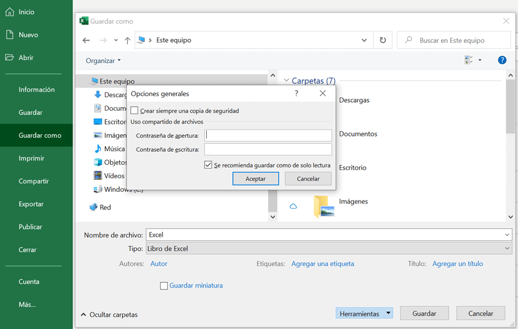Check the Guardar miniatura checkbox
The width and height of the screenshot is (518, 329).
pos(164,286)
